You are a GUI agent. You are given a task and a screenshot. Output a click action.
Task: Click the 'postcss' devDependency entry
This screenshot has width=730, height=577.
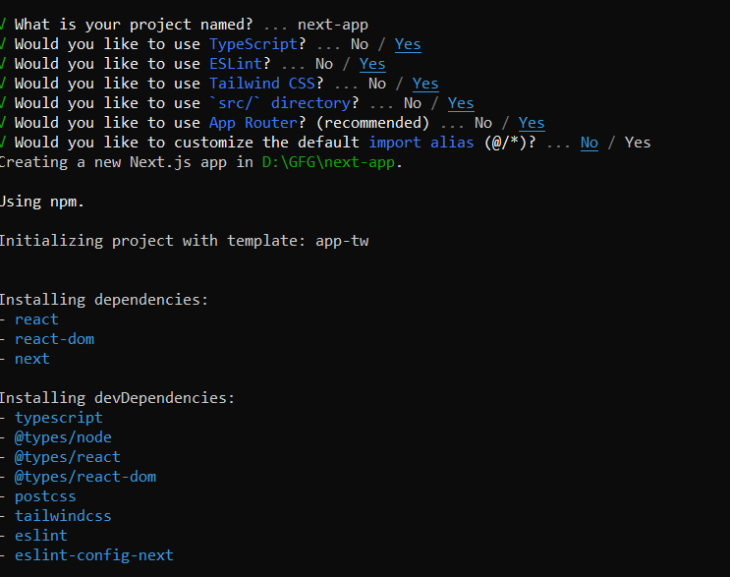pyautogui.click(x=45, y=496)
